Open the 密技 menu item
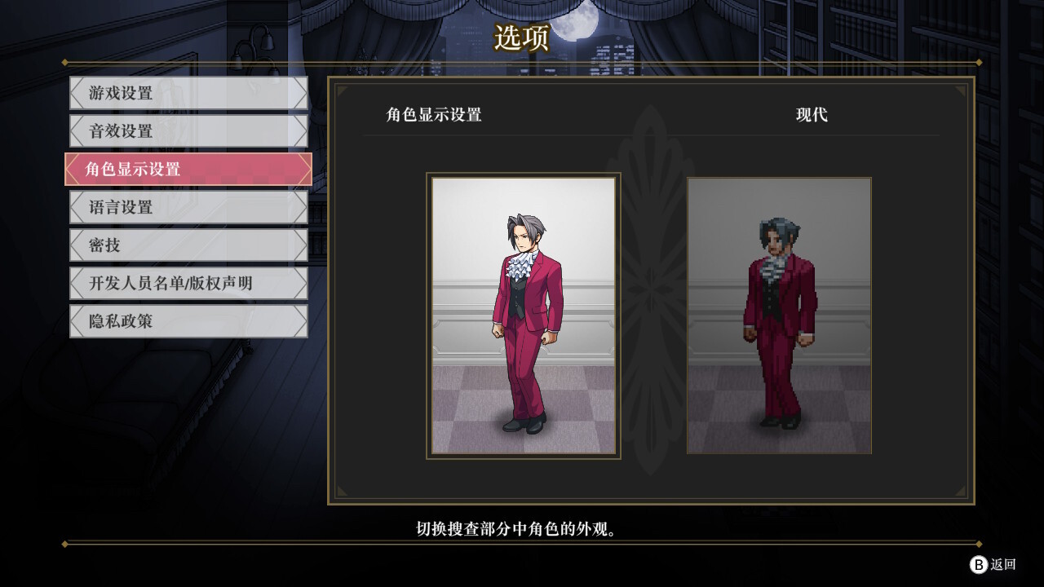 click(x=188, y=245)
